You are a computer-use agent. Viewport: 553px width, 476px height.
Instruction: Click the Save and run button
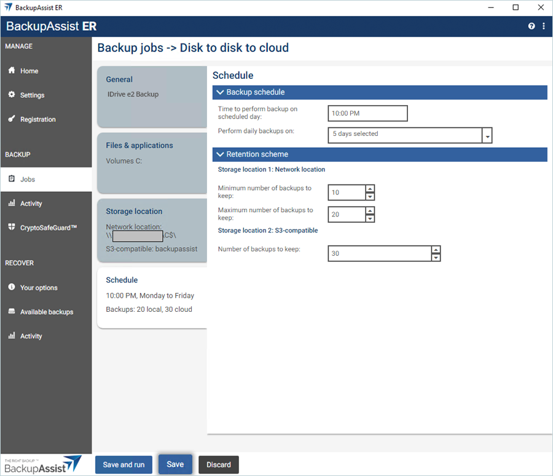124,465
